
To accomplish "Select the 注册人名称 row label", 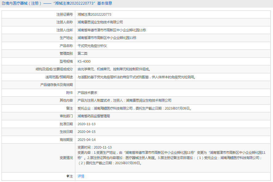I will pyautogui.click(x=65, y=22).
